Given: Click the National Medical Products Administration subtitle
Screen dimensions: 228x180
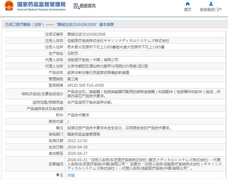Looking at the screenshot, I should [x=42, y=9].
